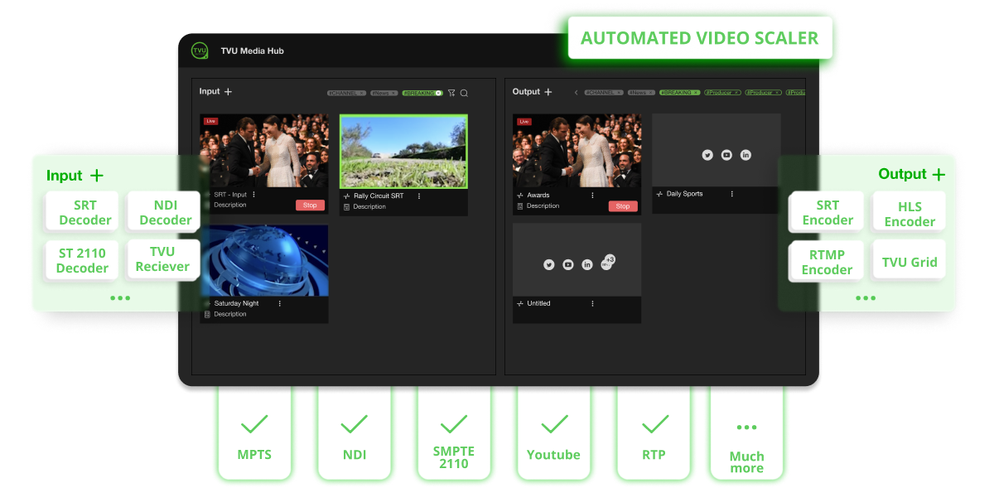The width and height of the screenshot is (994, 488).
Task: Choose the ST 2110 Decoder card
Action: [82, 261]
